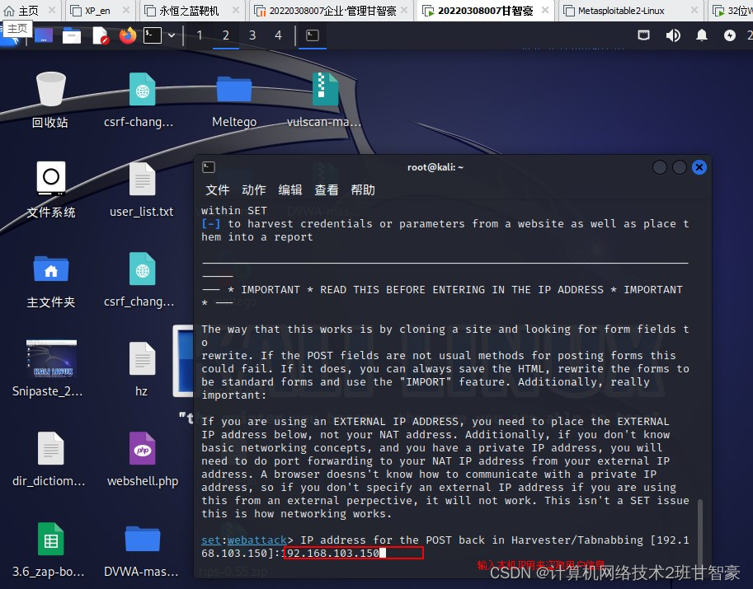Image resolution: width=753 pixels, height=589 pixels.
Task: Open Snipaste_2... image thumbnail on desktop
Action: pyautogui.click(x=50, y=358)
